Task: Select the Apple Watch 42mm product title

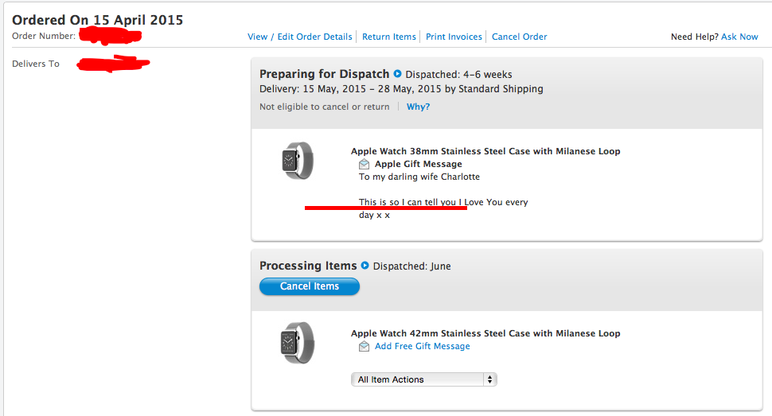Action: pos(485,333)
